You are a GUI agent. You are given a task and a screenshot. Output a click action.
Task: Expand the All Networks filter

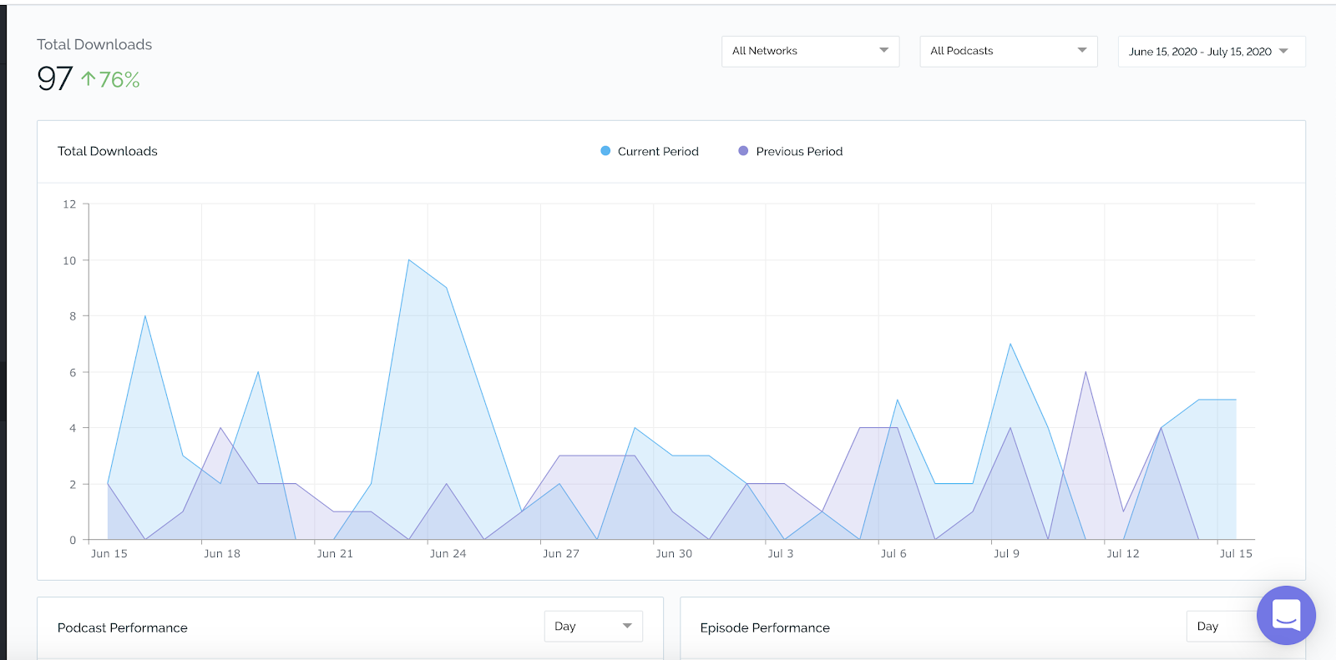click(810, 51)
